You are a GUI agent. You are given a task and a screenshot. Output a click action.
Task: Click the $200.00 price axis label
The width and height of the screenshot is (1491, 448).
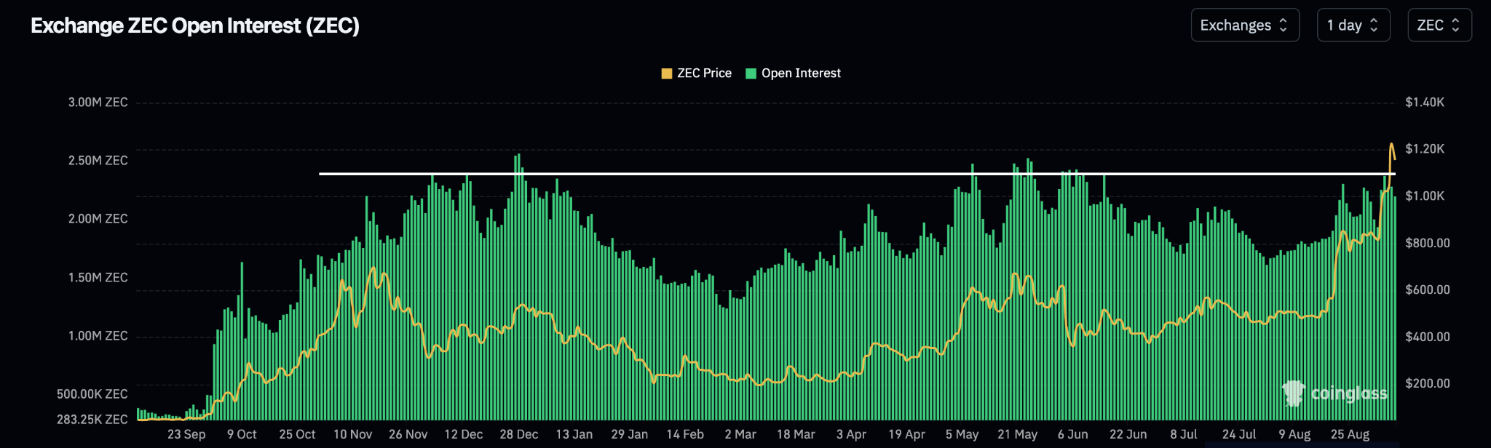click(1427, 383)
